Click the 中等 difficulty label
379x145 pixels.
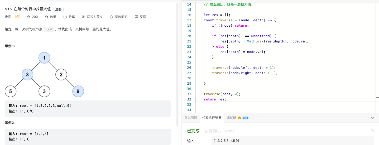[x=17, y=17]
